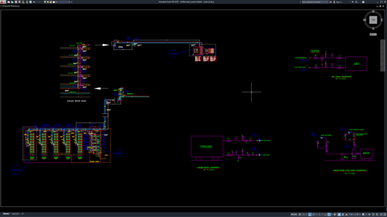The width and height of the screenshot is (387, 217).
Task: Toggle grid display in status bar
Action: pyautogui.click(x=300, y=215)
